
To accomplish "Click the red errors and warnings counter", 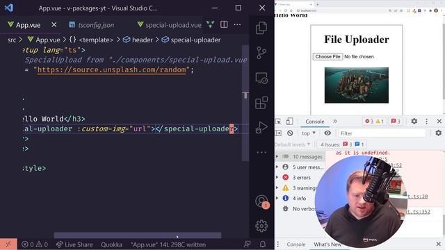I will pyautogui.click(x=374, y=122).
